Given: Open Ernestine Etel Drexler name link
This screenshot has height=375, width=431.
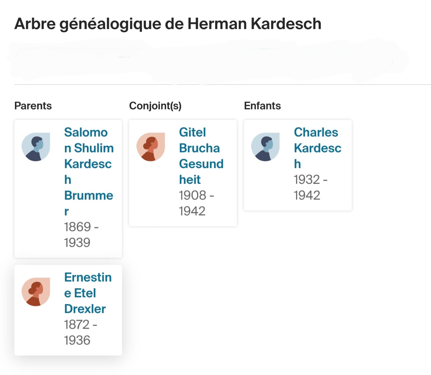Looking at the screenshot, I should click(x=88, y=293).
